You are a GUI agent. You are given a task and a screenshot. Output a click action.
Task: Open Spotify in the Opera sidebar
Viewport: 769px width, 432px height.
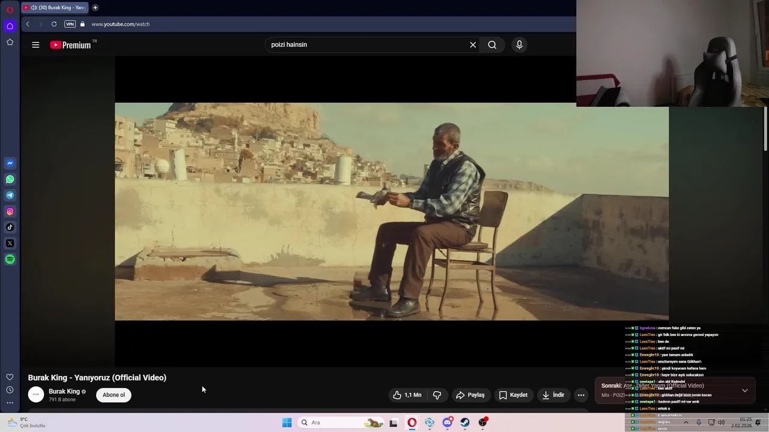10,259
